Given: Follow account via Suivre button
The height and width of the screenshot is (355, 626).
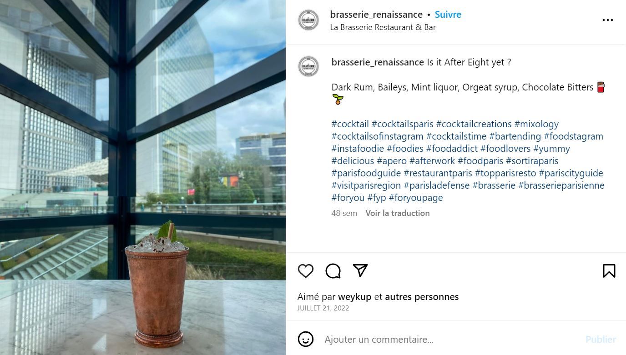Looking at the screenshot, I should tap(448, 15).
